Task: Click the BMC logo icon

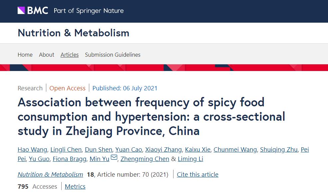Action: tap(21, 11)
